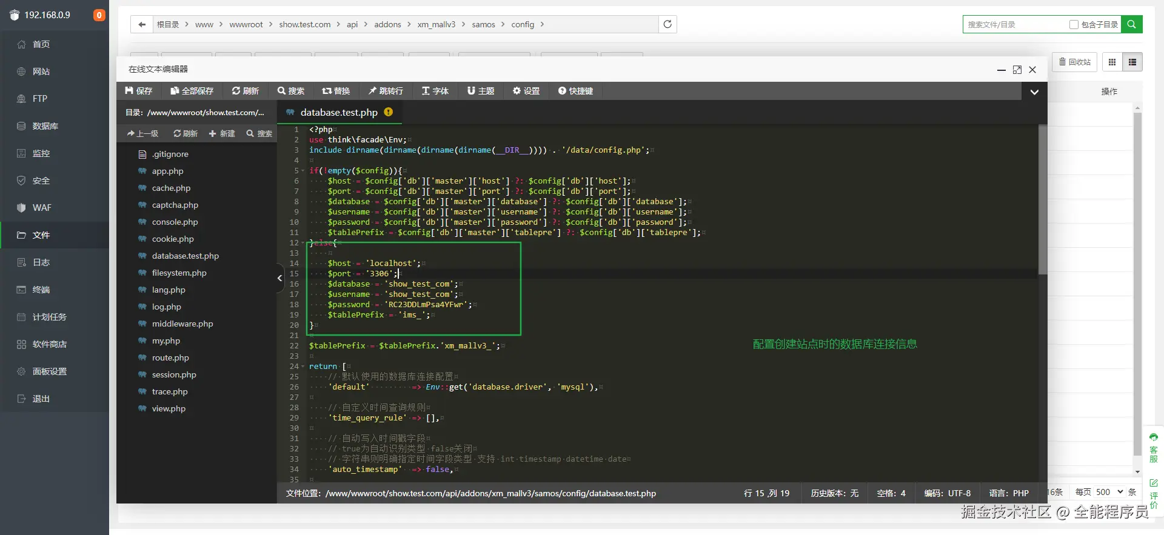Open the Replace tool in editor toolbar
Screen dimensions: 1164x535
(x=336, y=91)
